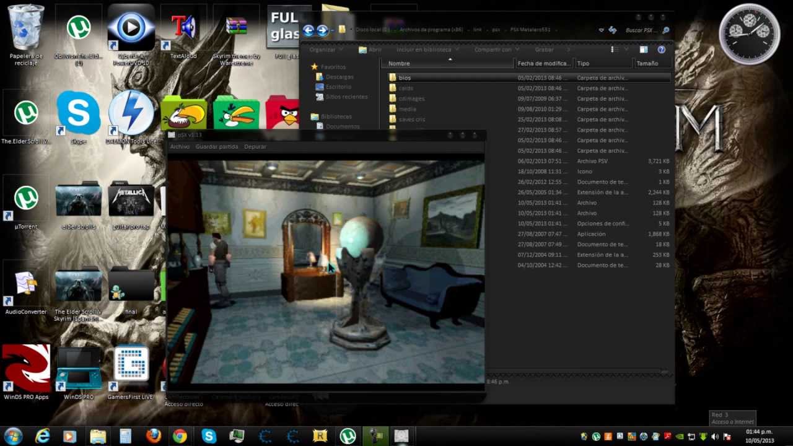Open the GamersFirst LIVE! shortcut
Screen dimensions: 793x446
coord(131,372)
